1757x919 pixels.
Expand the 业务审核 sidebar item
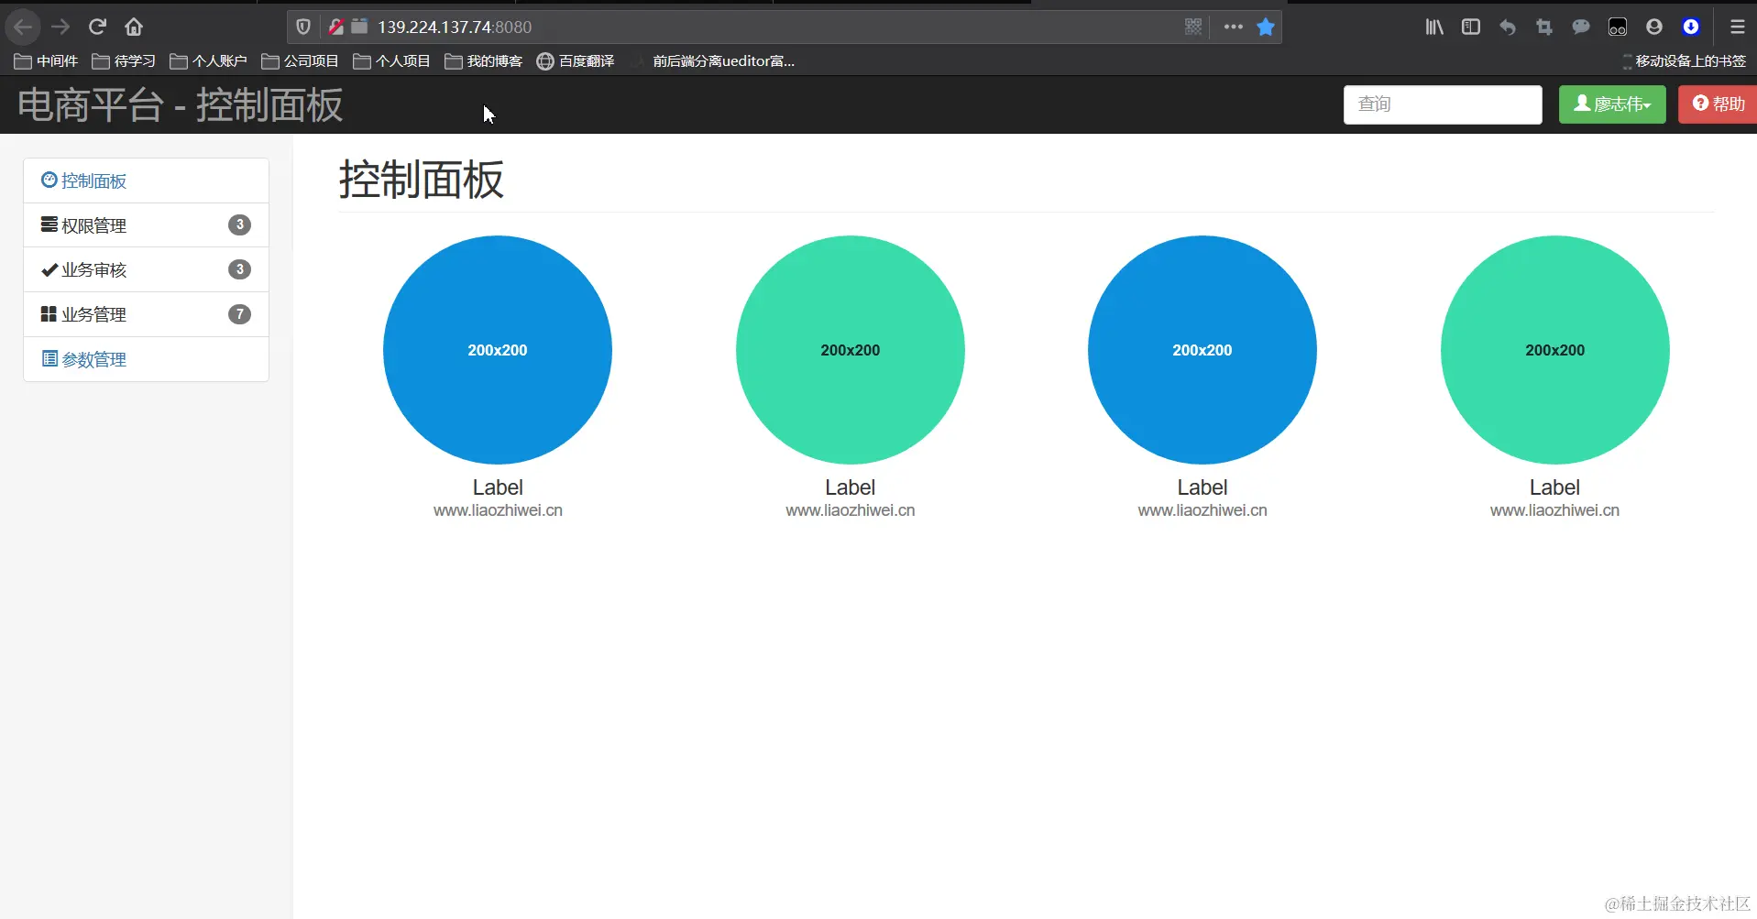click(x=146, y=269)
